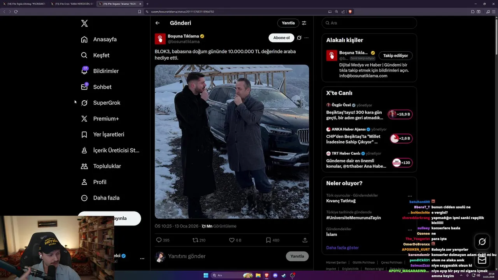
Task: Click the Yanıtla submit button
Action: point(297,256)
